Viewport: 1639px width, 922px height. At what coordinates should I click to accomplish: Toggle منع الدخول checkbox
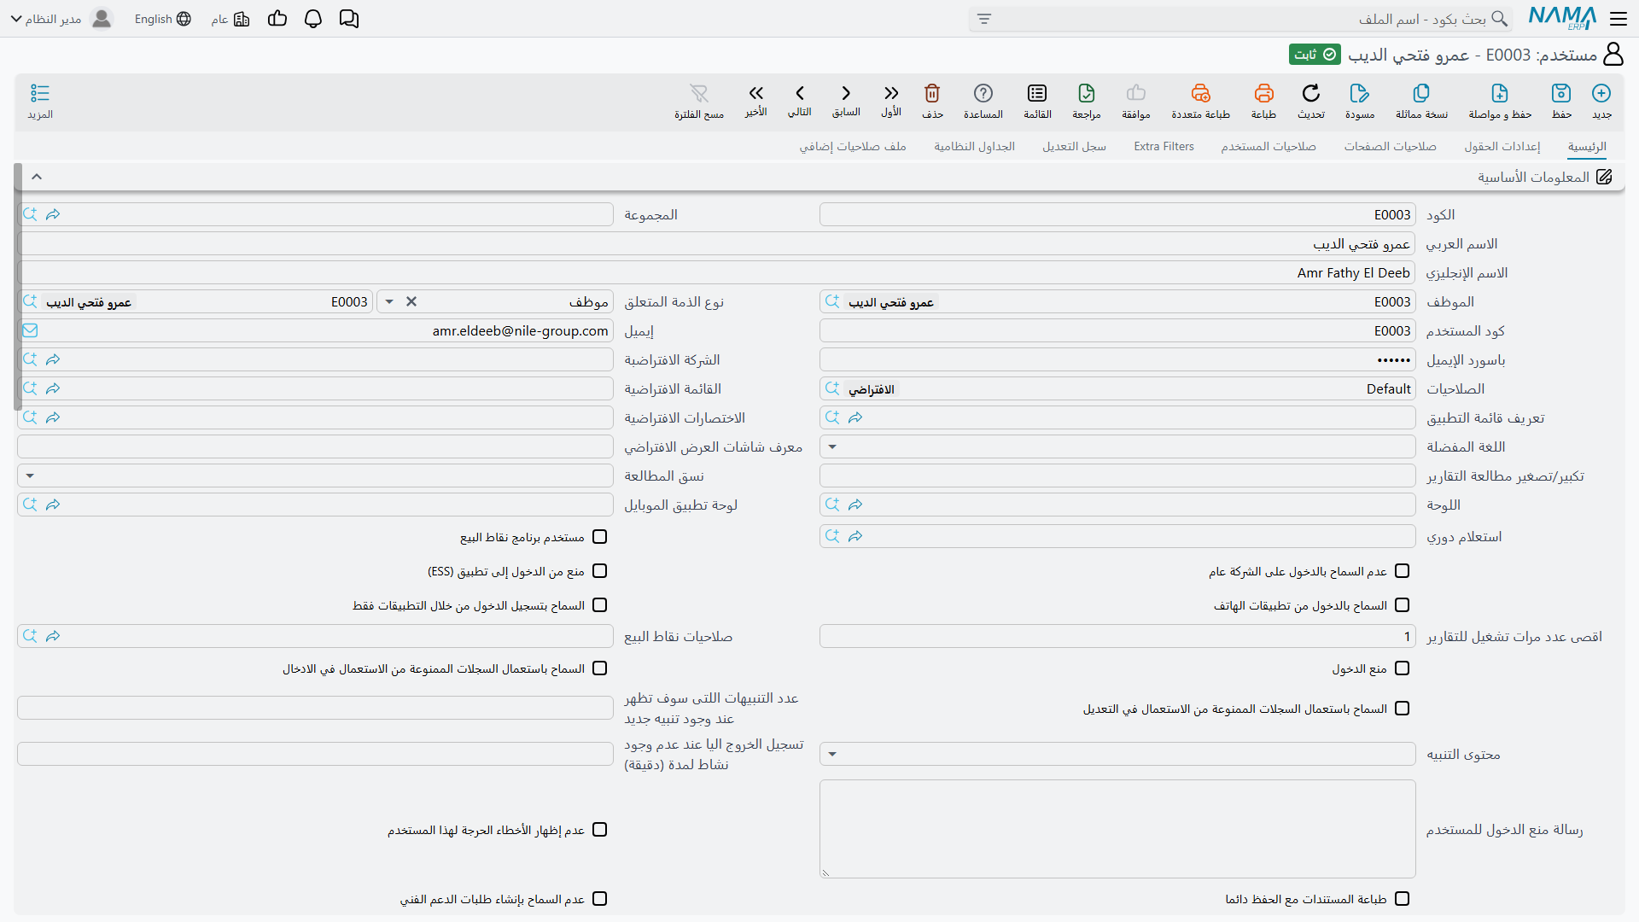coord(1403,668)
